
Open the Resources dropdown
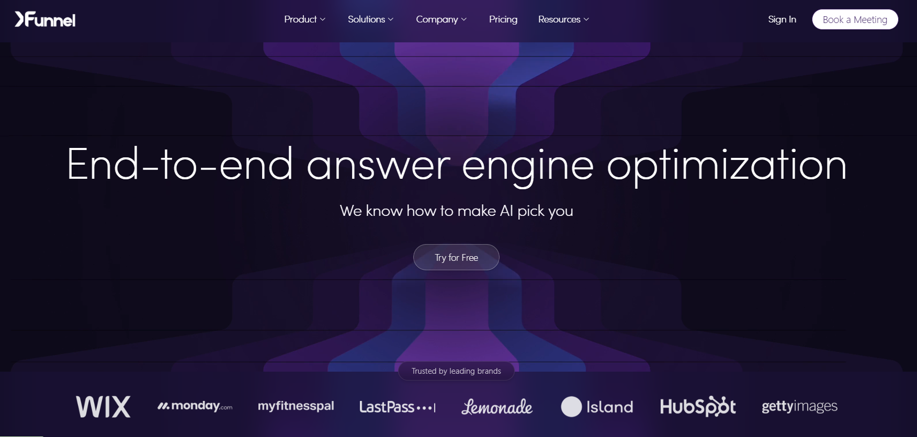563,19
